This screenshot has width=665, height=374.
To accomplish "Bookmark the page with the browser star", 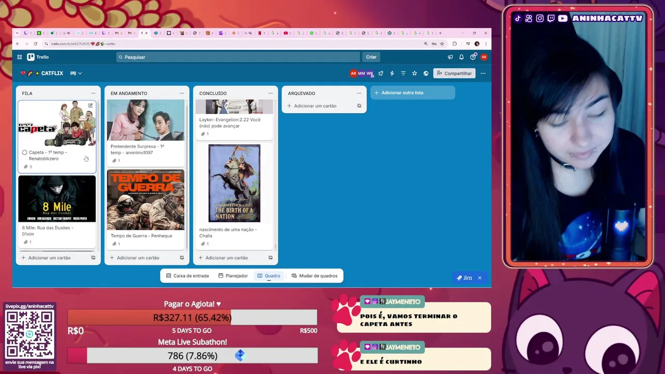I will click(x=442, y=44).
